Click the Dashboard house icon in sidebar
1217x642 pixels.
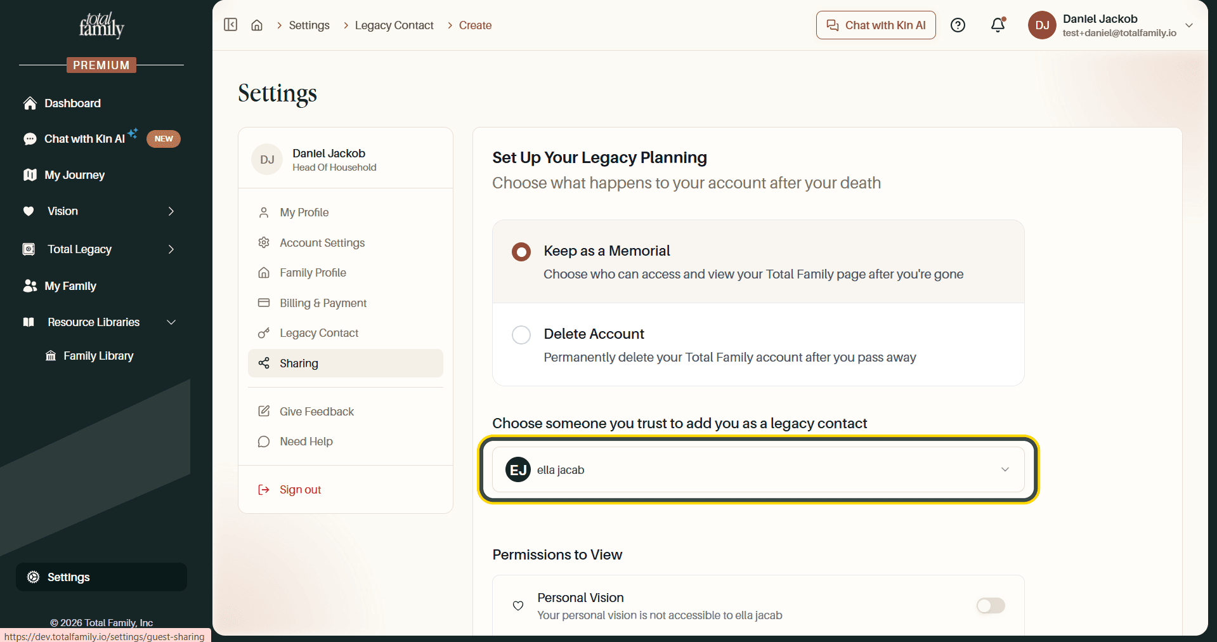tap(30, 103)
